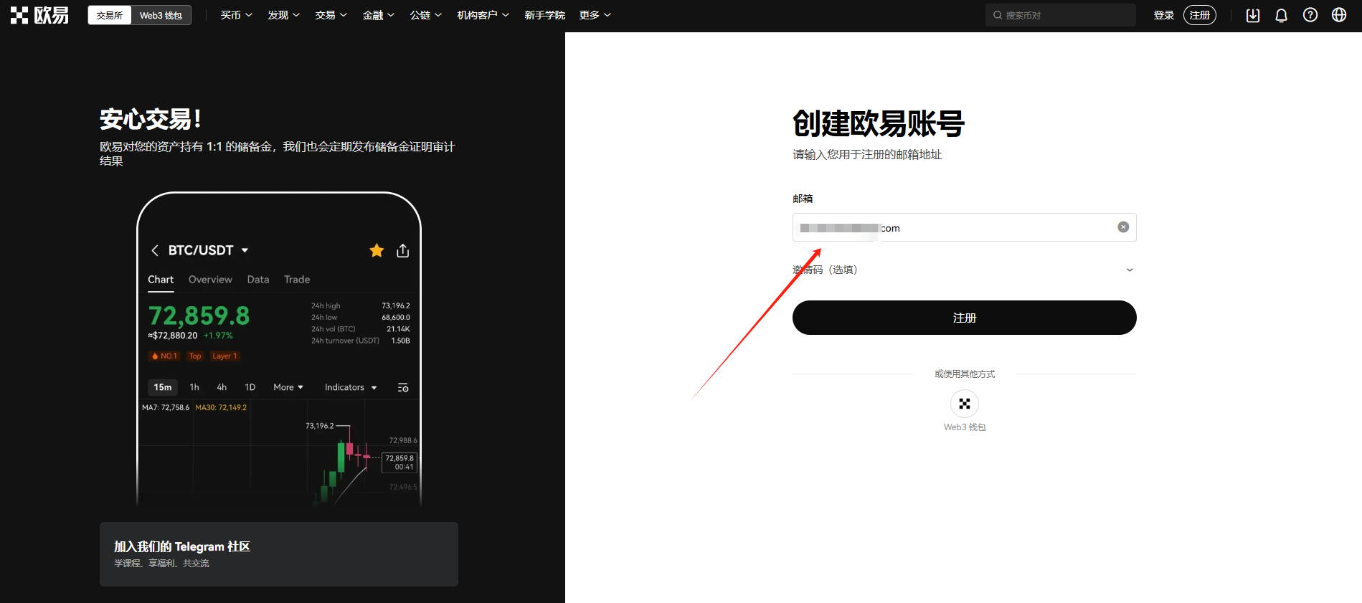Open the 买币 dropdown menu

tap(236, 15)
